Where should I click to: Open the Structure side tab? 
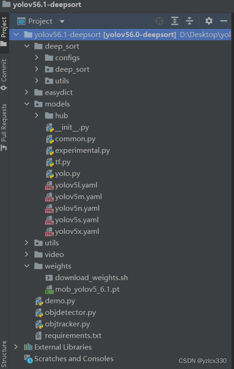point(4,354)
